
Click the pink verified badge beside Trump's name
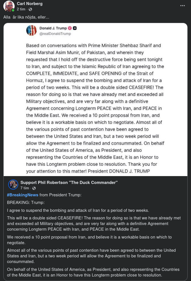[x=70, y=28]
